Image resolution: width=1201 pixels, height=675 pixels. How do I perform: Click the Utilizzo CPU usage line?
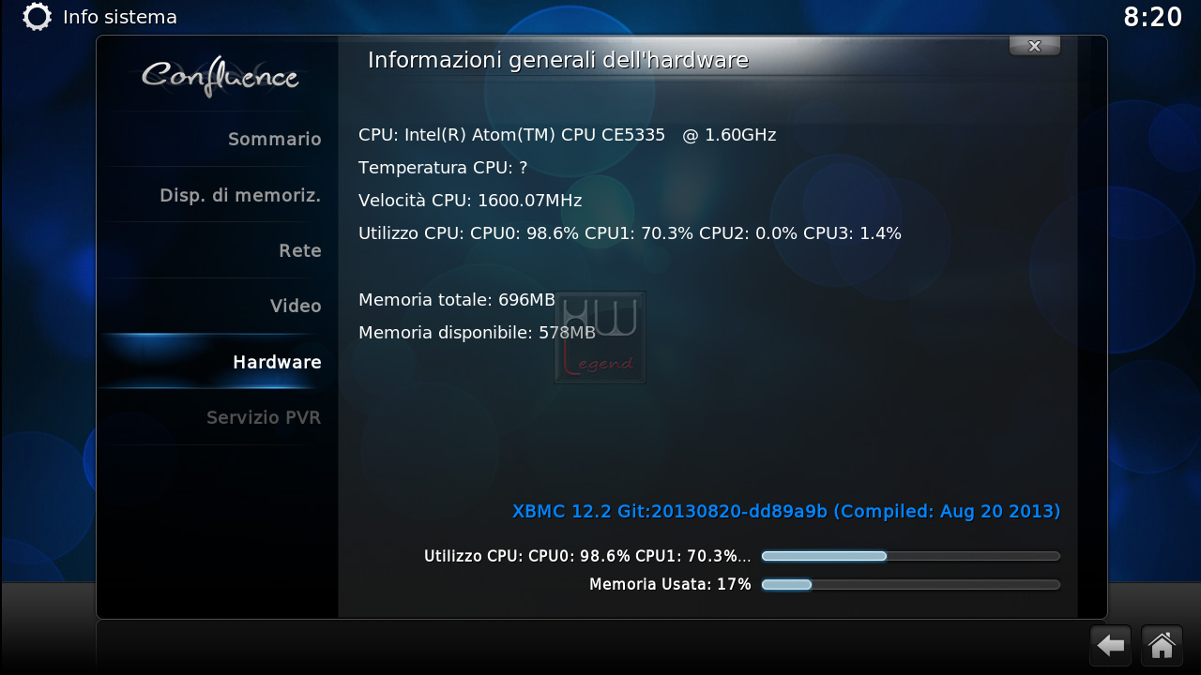point(630,233)
